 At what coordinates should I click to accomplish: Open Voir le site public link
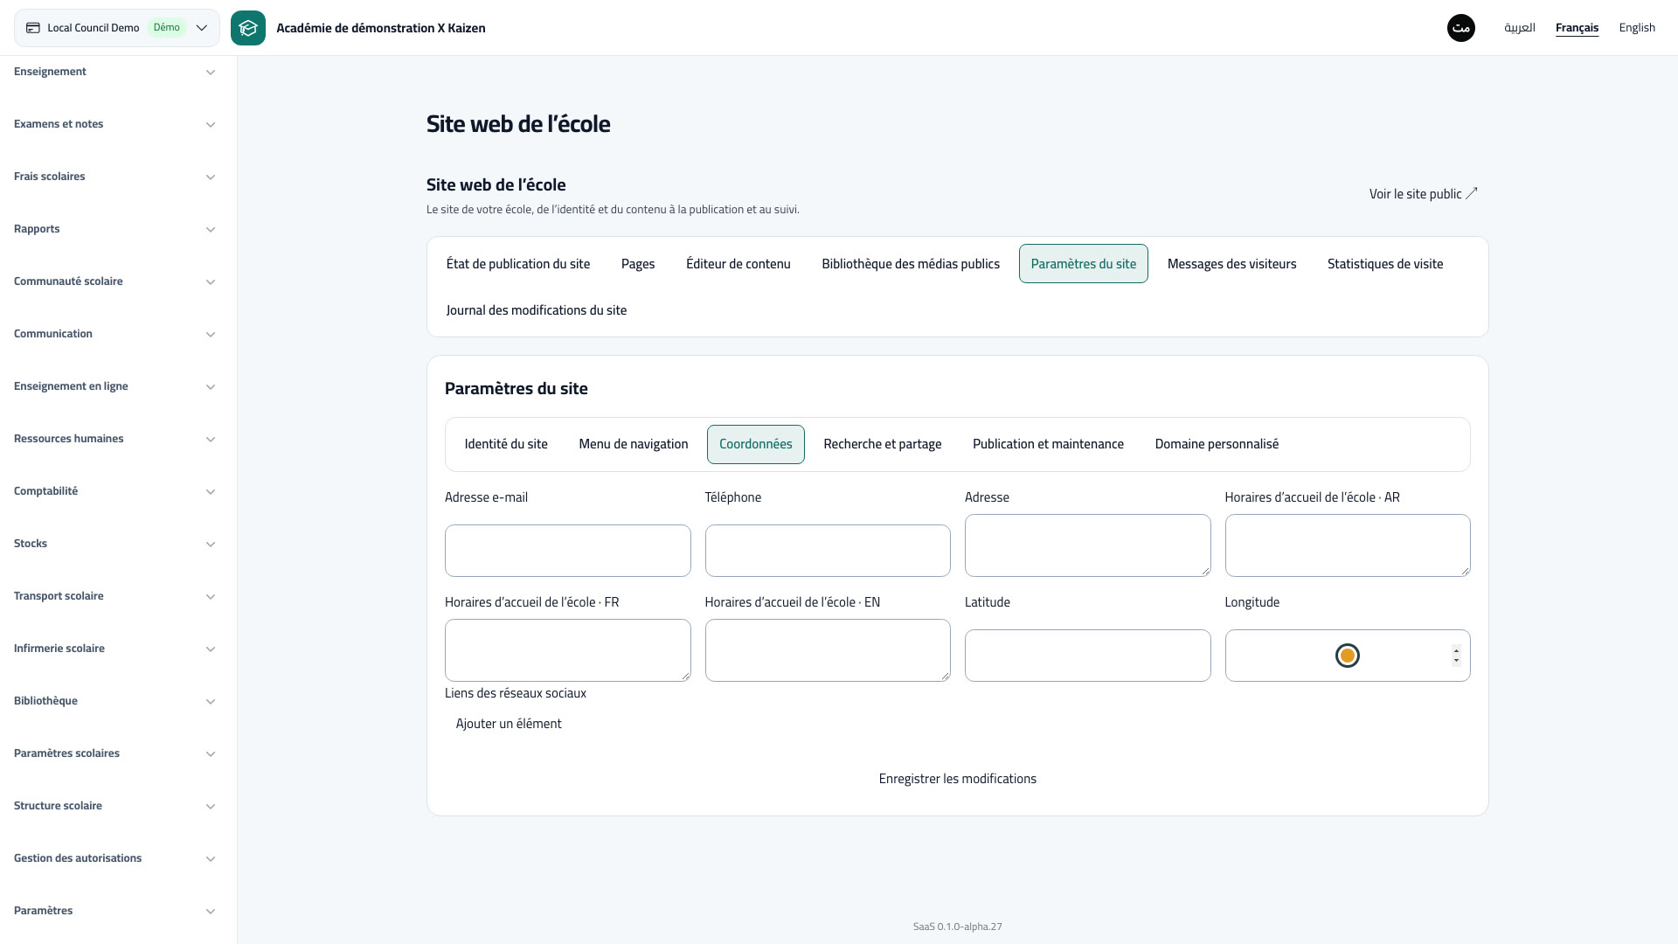(1423, 194)
